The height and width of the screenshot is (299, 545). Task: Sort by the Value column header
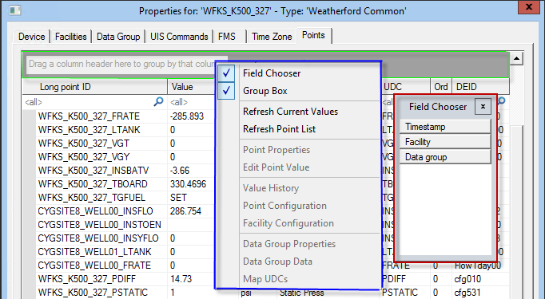click(192, 87)
